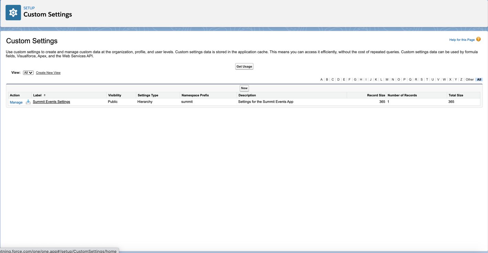
Task: Click the SETUP breadcrumb link
Action: click(29, 8)
